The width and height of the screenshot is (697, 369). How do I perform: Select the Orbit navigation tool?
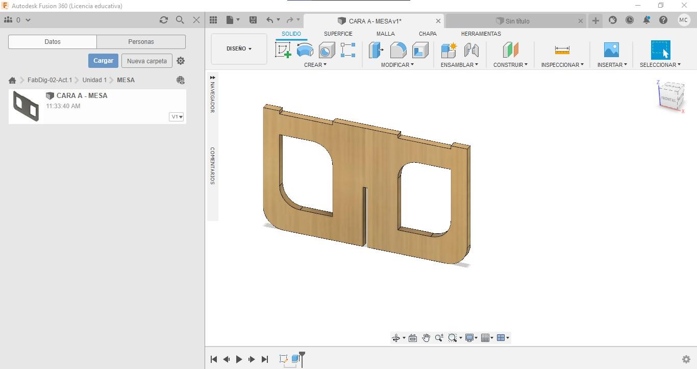click(x=395, y=338)
